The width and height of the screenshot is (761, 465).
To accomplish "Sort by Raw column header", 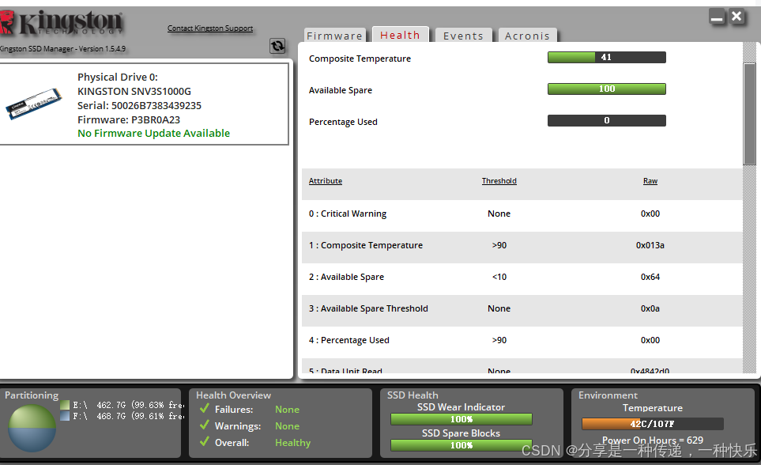I will [650, 181].
